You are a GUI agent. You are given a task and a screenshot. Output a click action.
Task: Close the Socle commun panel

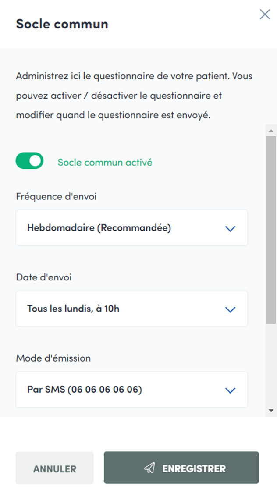tap(265, 14)
